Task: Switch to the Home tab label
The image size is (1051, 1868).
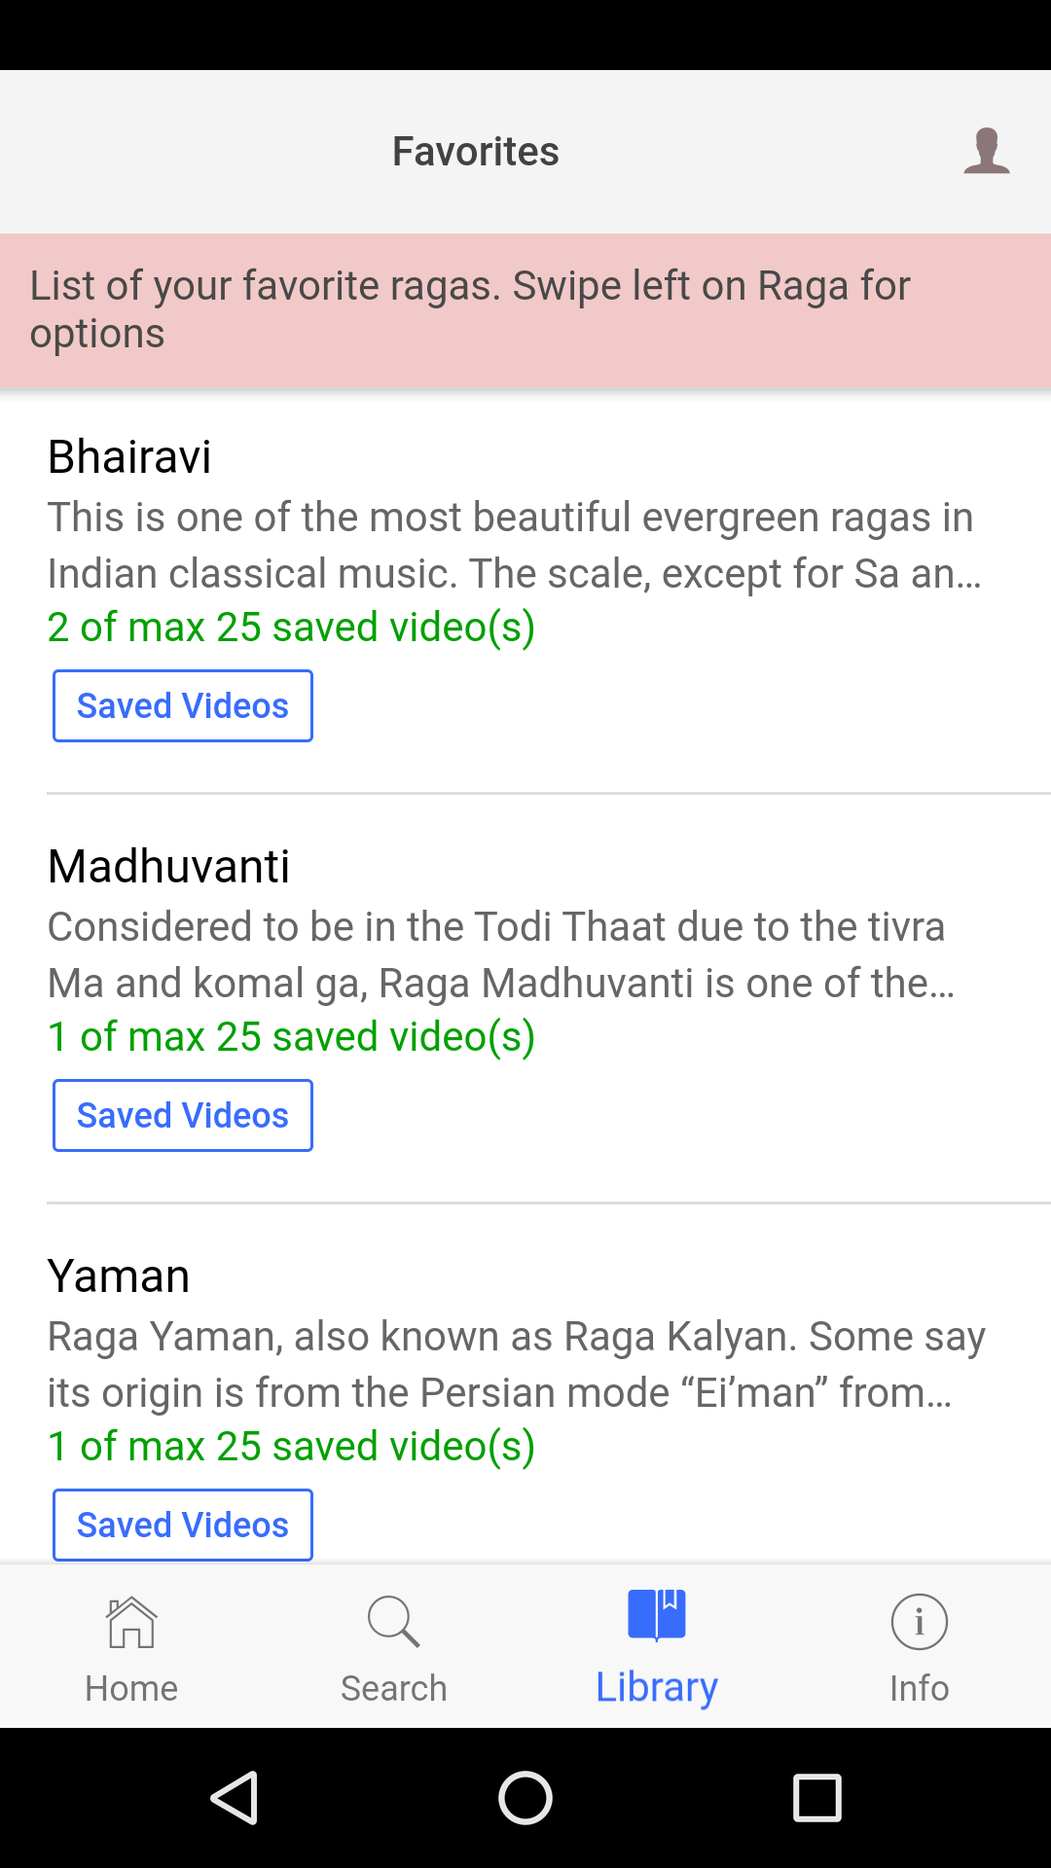Action: (131, 1688)
